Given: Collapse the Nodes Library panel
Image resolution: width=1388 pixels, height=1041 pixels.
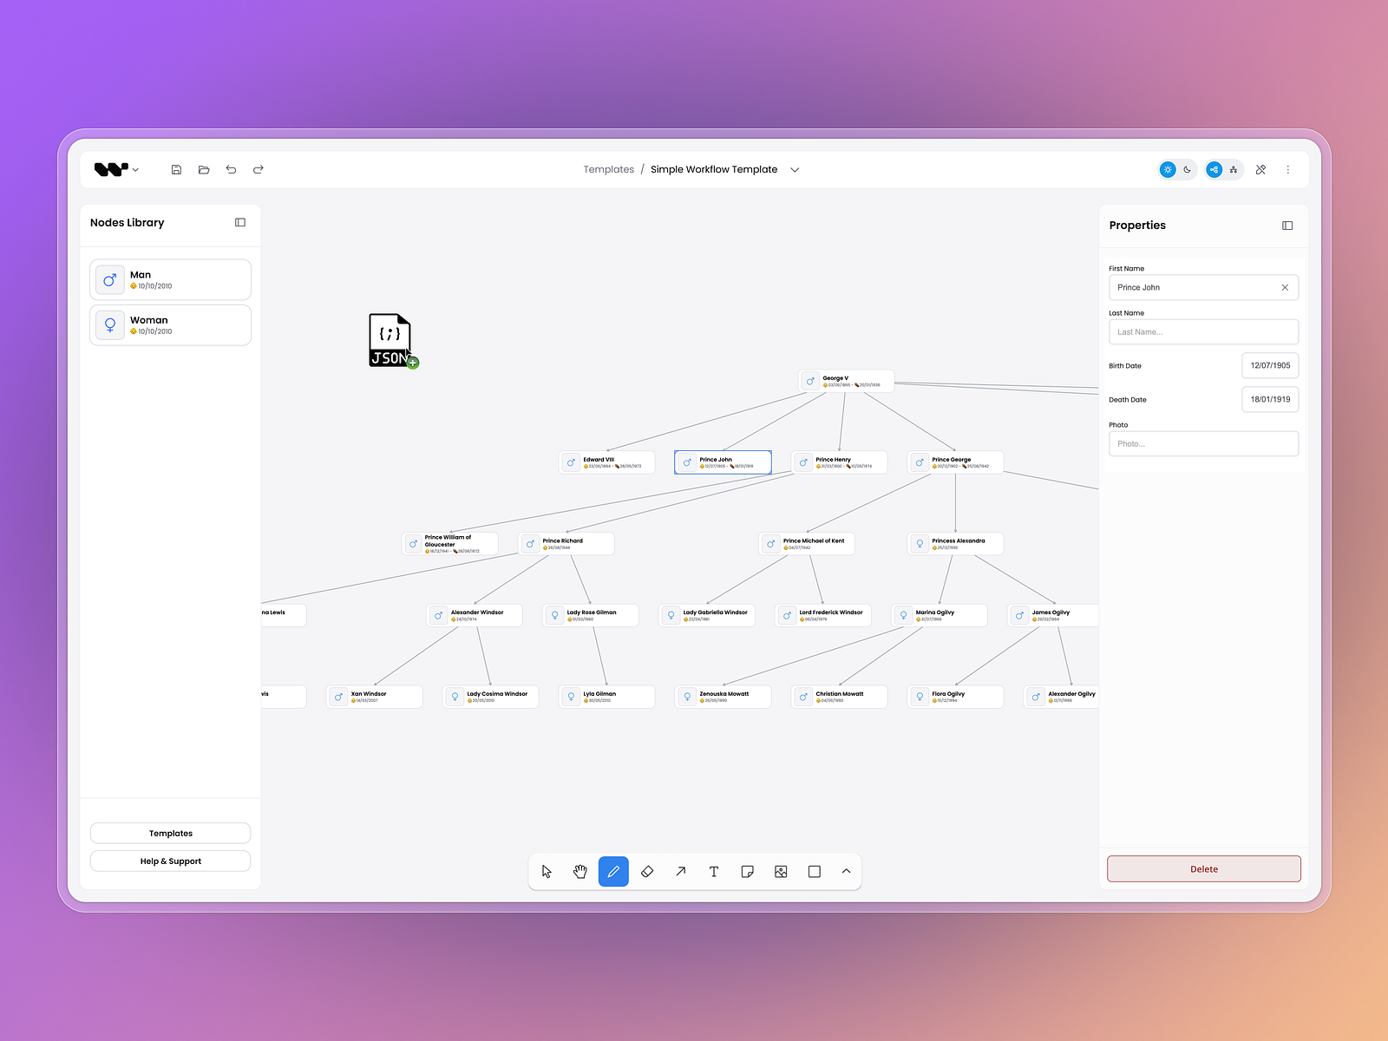Looking at the screenshot, I should coord(239,222).
